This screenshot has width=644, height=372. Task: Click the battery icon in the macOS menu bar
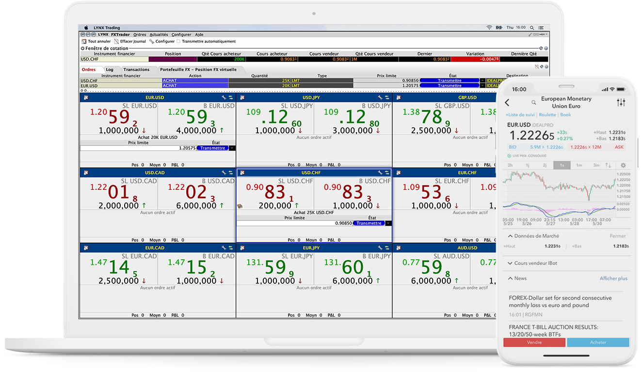click(x=499, y=28)
